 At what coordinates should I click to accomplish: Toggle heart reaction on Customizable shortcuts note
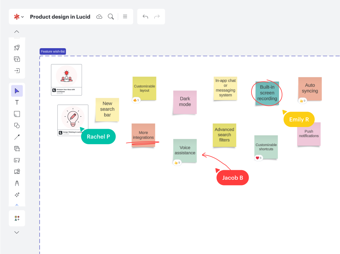coord(259,158)
